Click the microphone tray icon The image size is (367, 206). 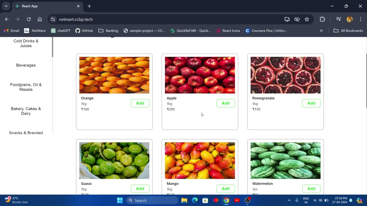click(297, 200)
